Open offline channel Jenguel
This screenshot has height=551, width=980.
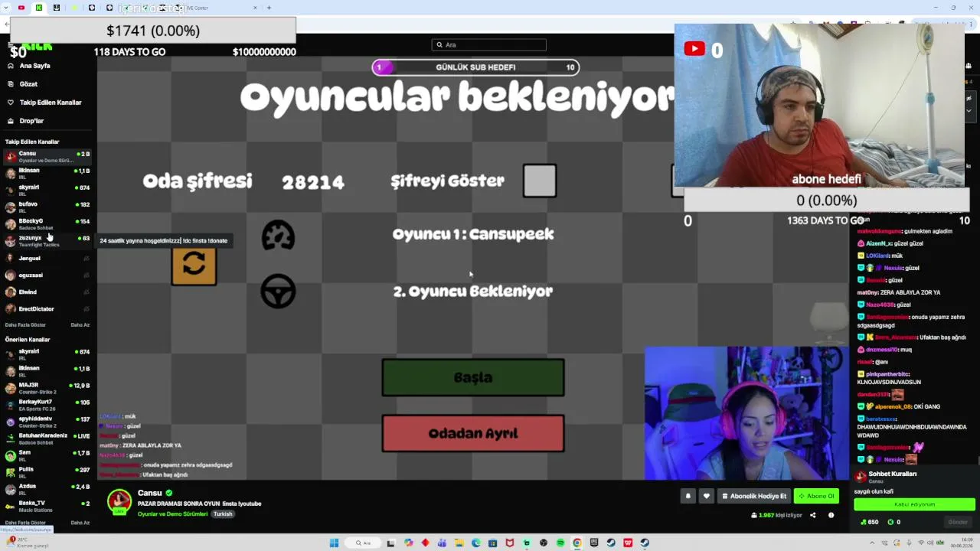point(47,258)
